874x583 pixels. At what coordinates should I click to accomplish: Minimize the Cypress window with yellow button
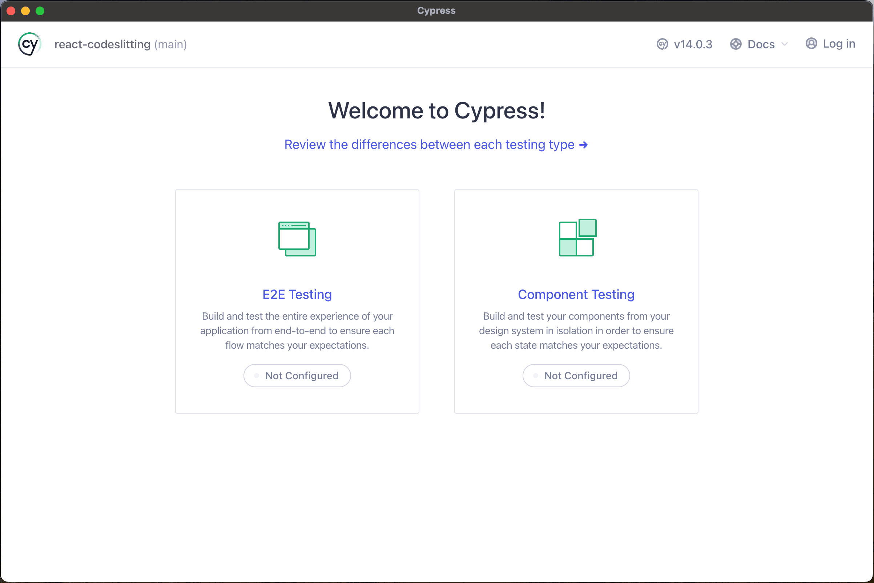click(x=25, y=11)
